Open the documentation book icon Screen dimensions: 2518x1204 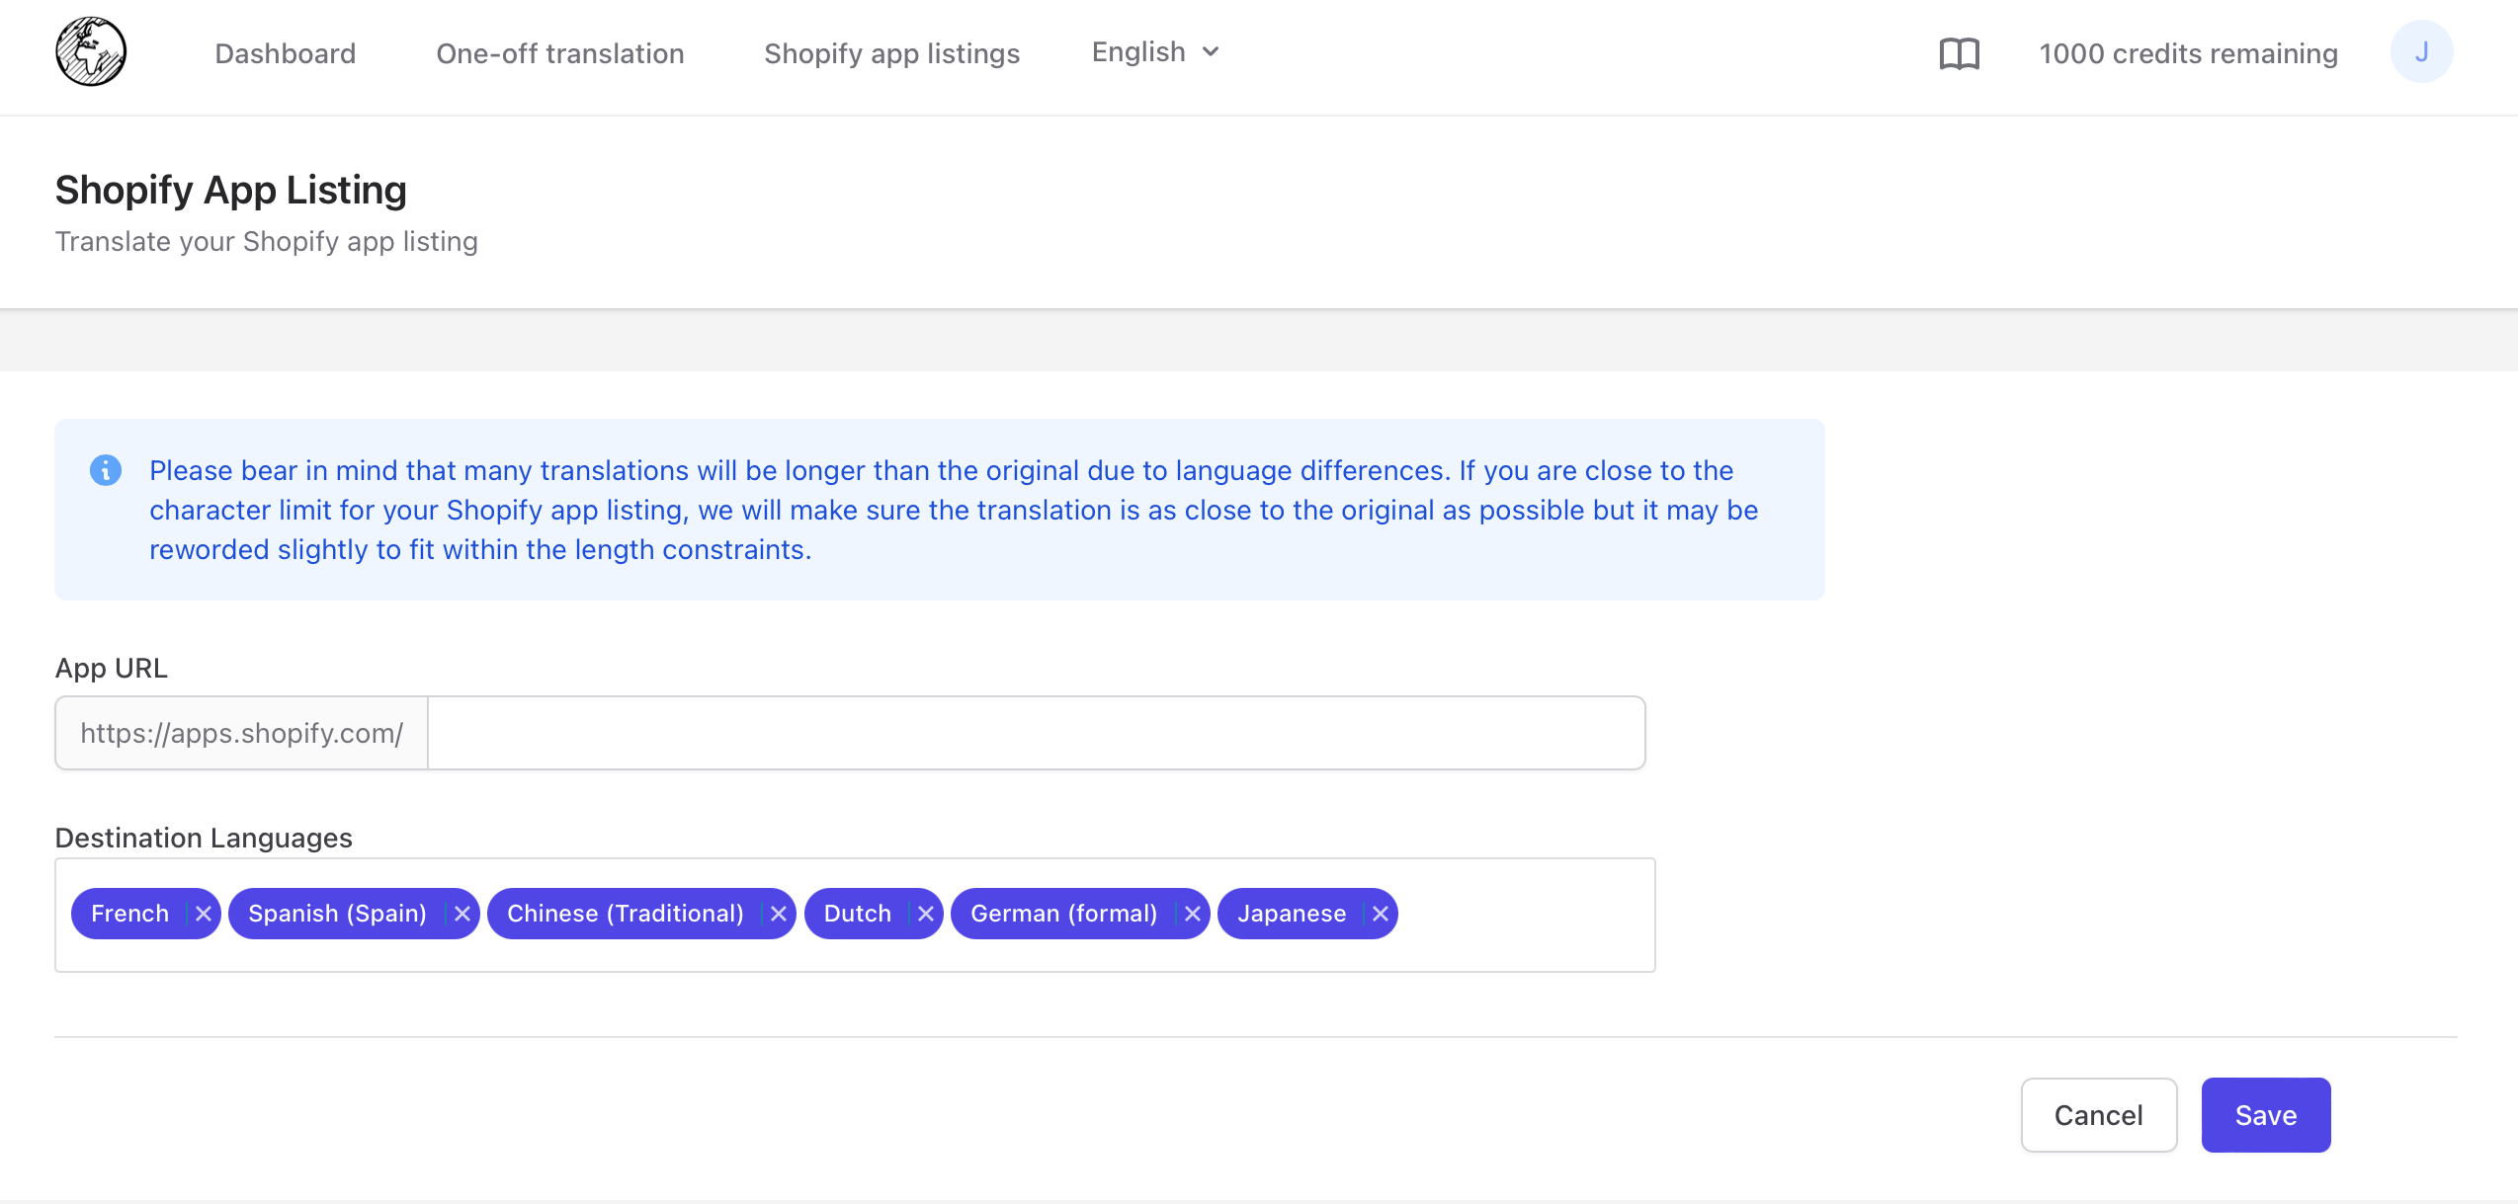pyautogui.click(x=1959, y=53)
